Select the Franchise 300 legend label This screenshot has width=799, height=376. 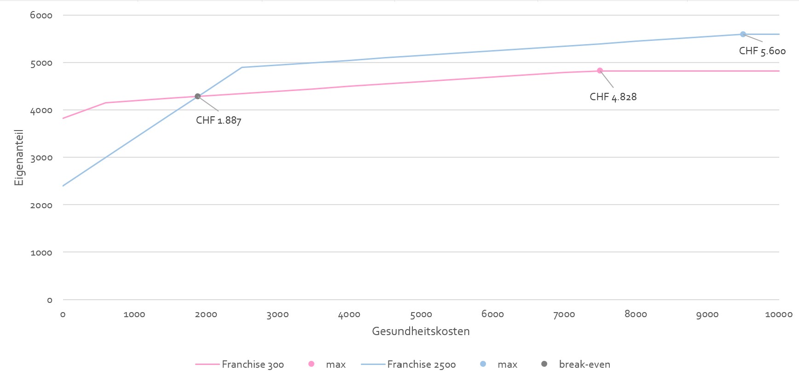(253, 365)
